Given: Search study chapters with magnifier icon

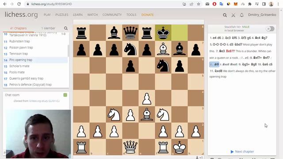Looking at the screenshot, I should [x=66, y=28].
